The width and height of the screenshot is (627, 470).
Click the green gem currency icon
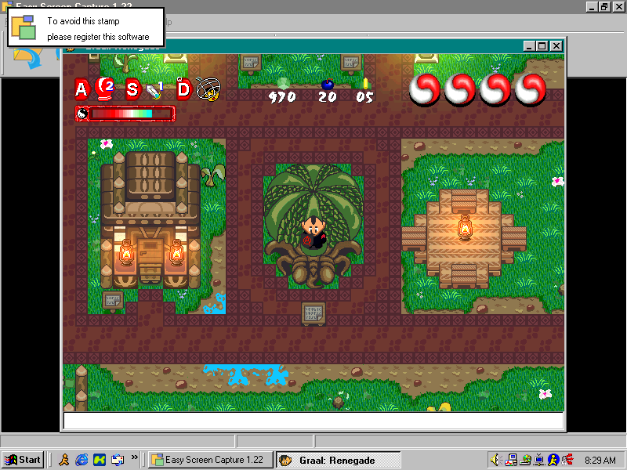[x=283, y=84]
